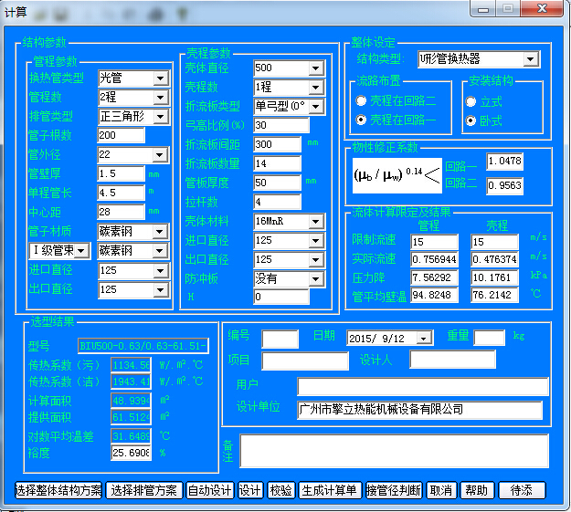Image resolution: width=571 pixels, height=512 pixels.
Task: Open the 日期 date picker dropdown
Action: [424, 338]
